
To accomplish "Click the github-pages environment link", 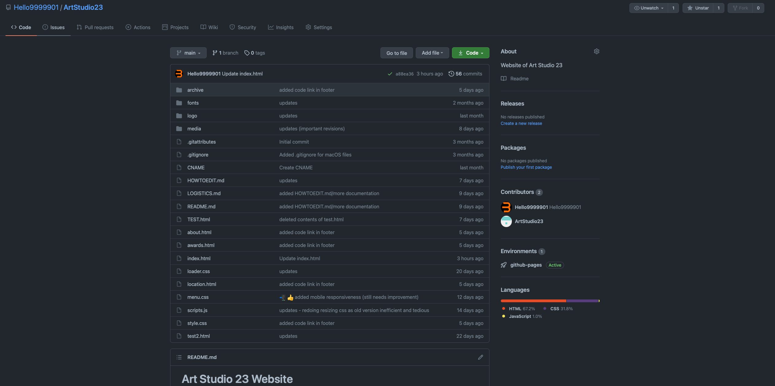I will click(x=526, y=265).
